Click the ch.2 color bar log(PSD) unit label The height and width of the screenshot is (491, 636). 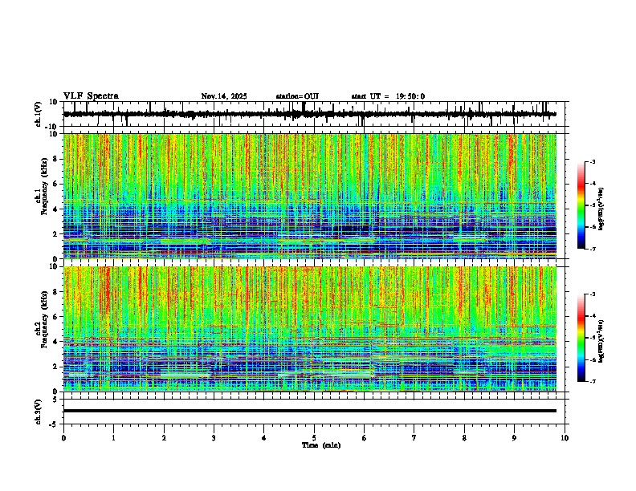coord(601,342)
